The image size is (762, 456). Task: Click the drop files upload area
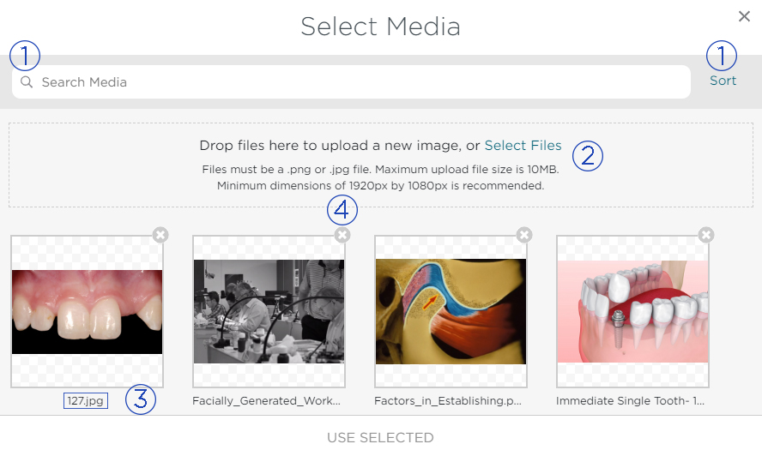click(x=380, y=165)
